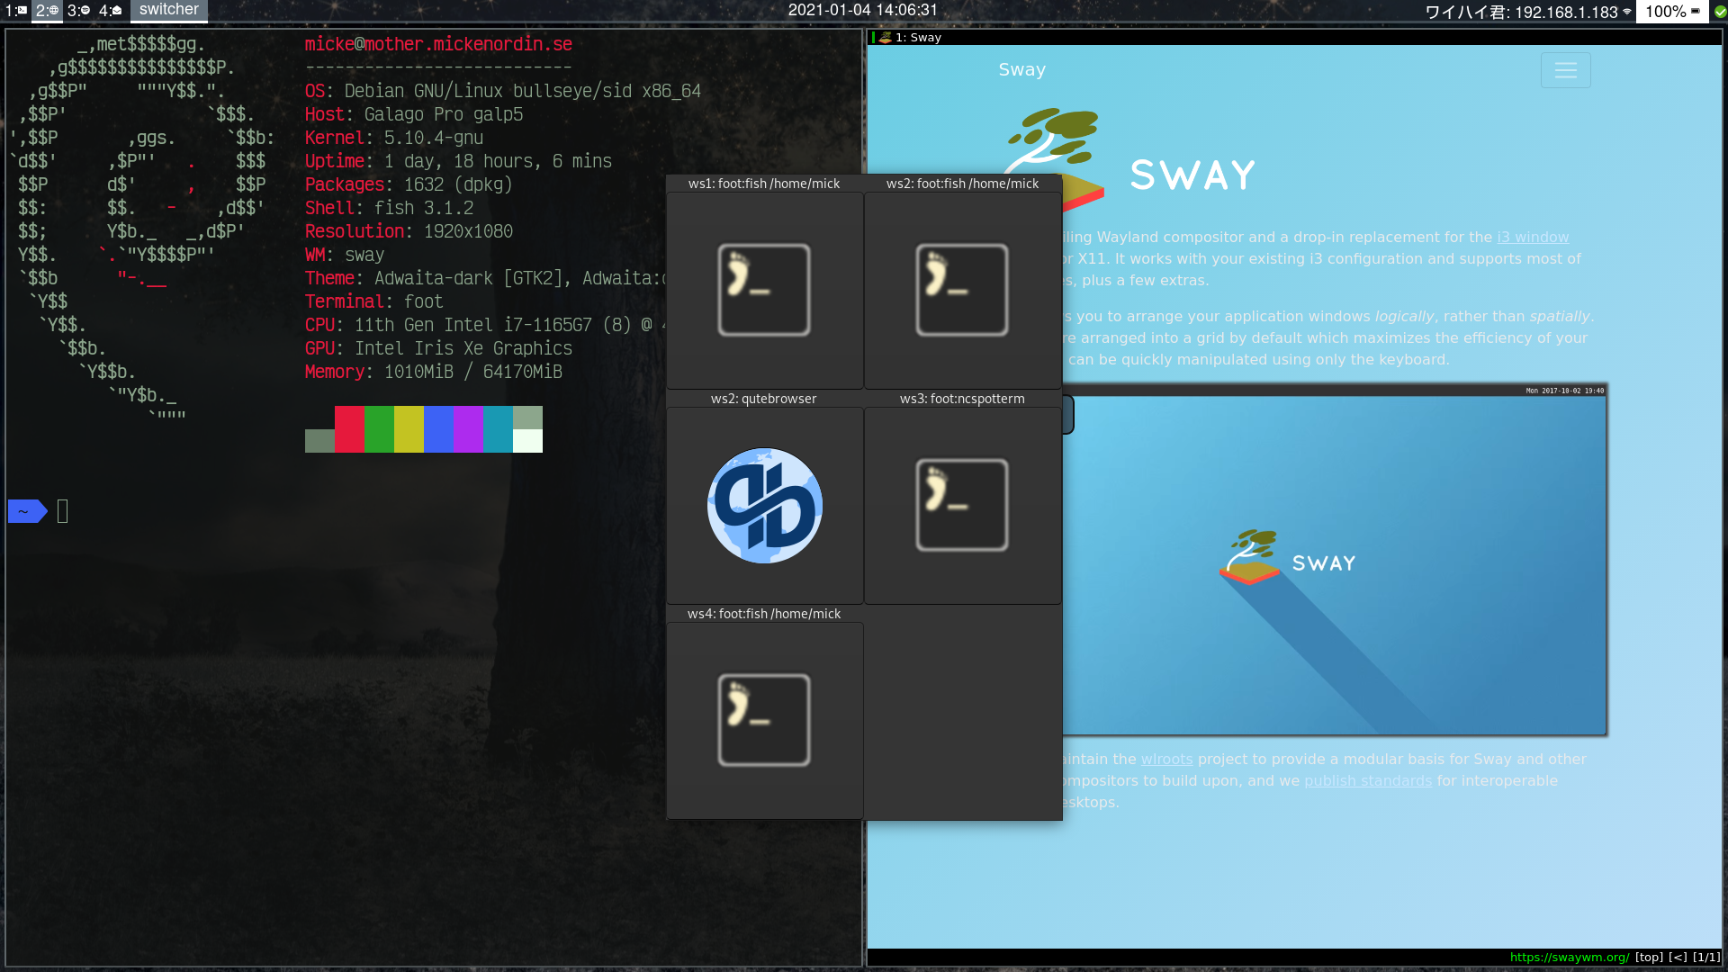Click the red color block in neofetch
Image resolution: width=1728 pixels, height=972 pixels.
[349, 429]
